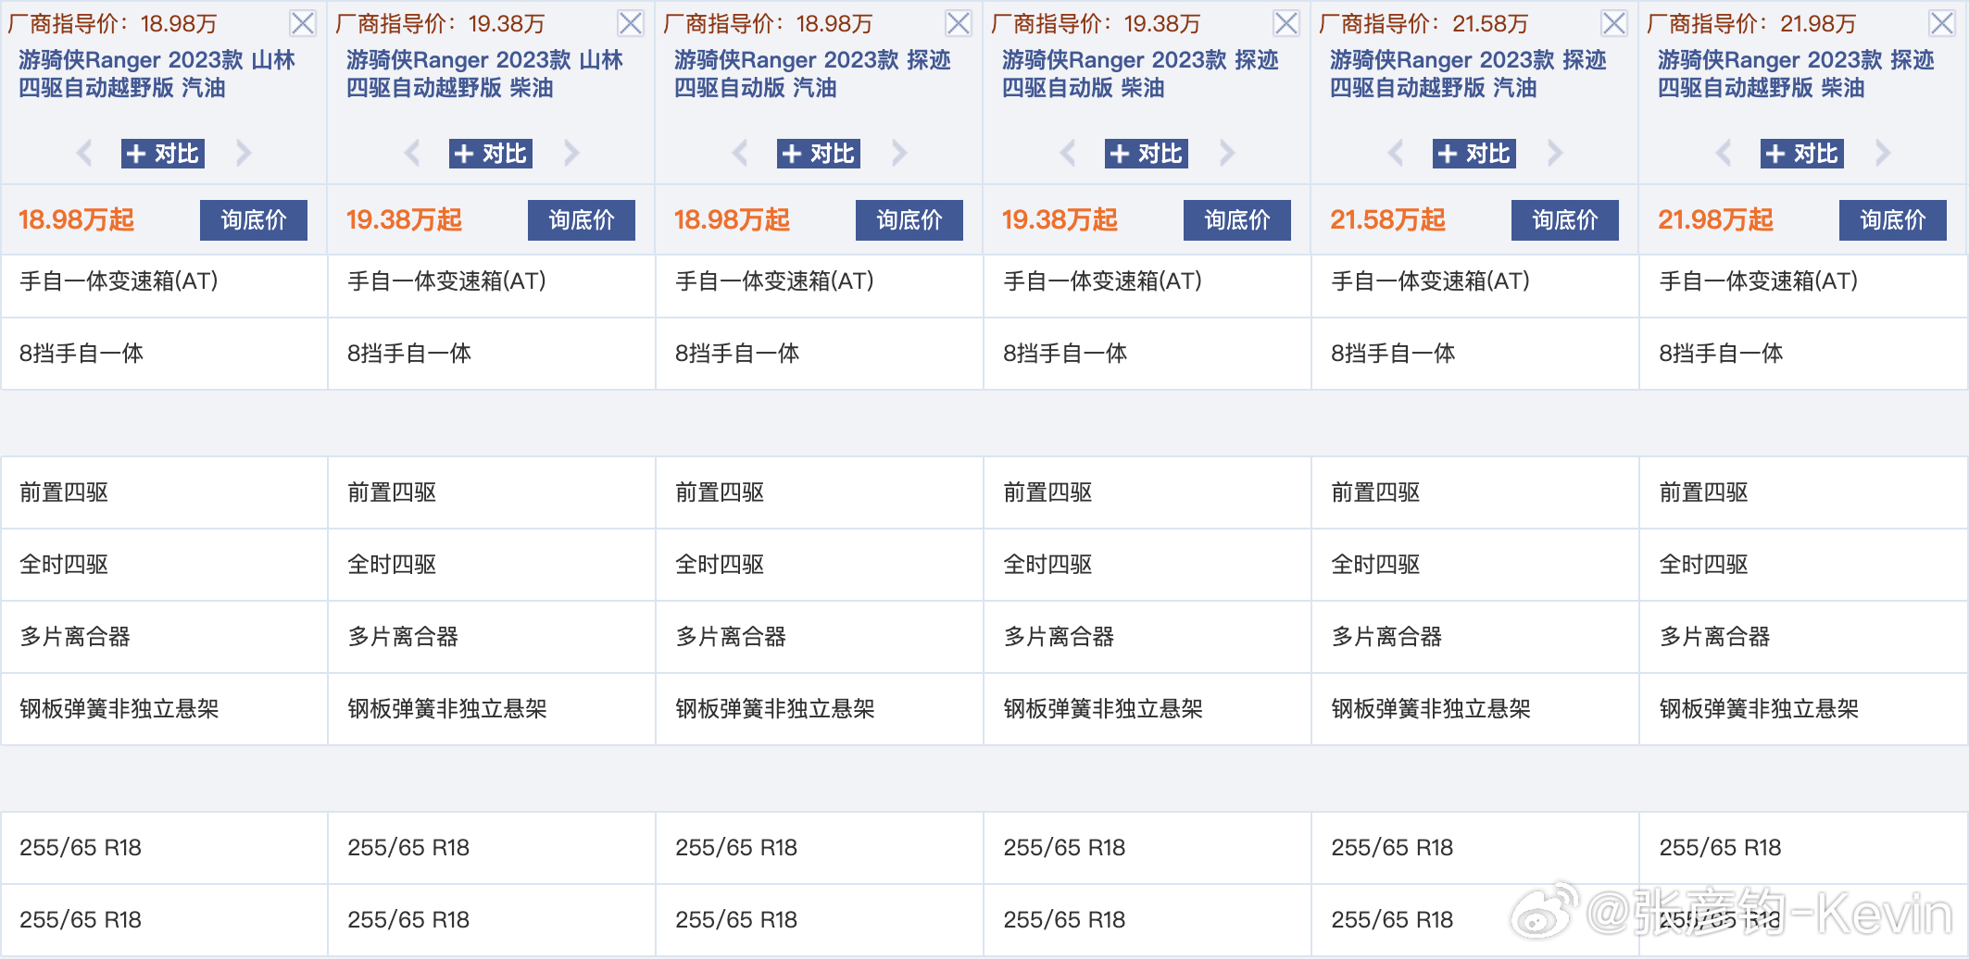Select the orange 21.58万起 price text

pyautogui.click(x=1387, y=220)
